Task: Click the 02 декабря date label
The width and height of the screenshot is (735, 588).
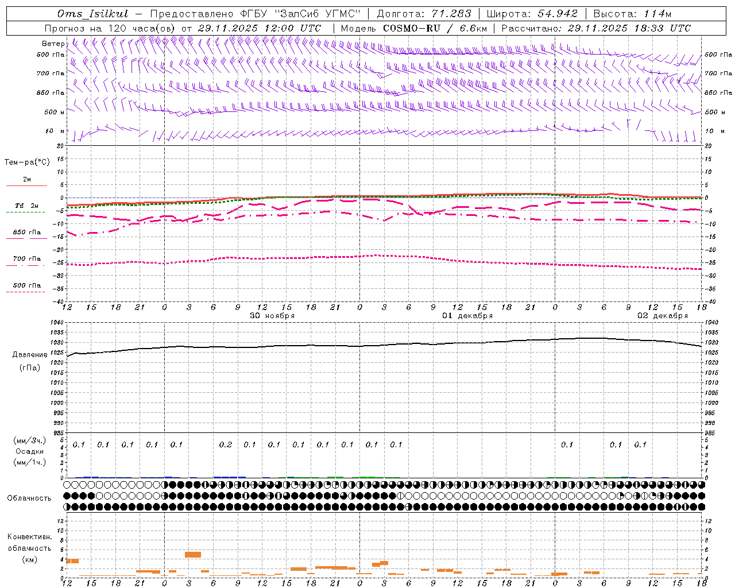Action: pyautogui.click(x=663, y=316)
